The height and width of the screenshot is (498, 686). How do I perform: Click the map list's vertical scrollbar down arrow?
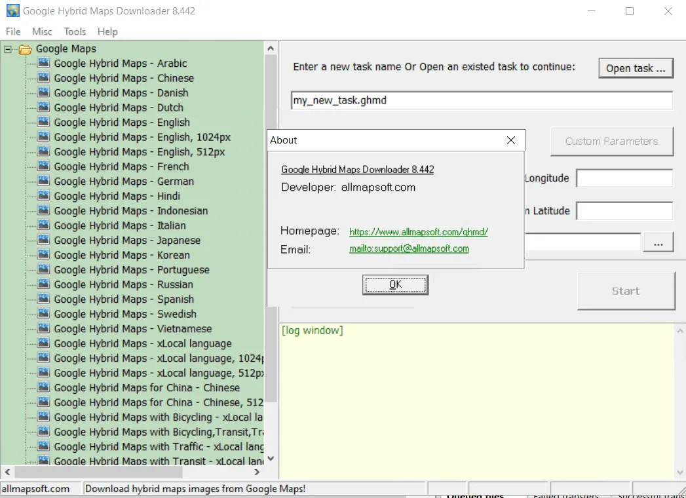[x=271, y=458]
